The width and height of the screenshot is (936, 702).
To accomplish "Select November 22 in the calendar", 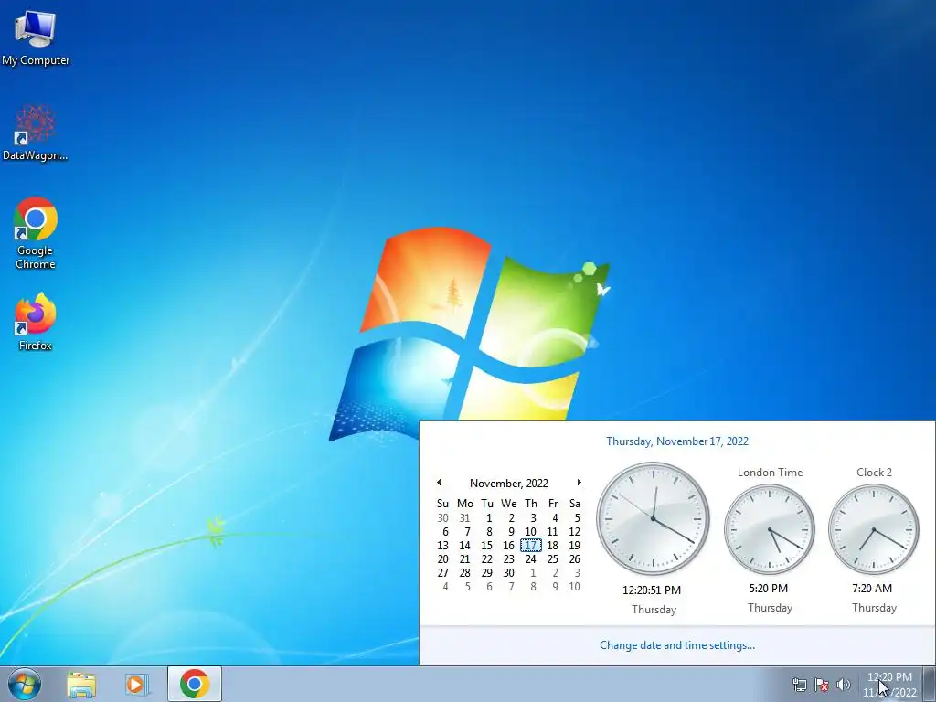I will point(487,559).
